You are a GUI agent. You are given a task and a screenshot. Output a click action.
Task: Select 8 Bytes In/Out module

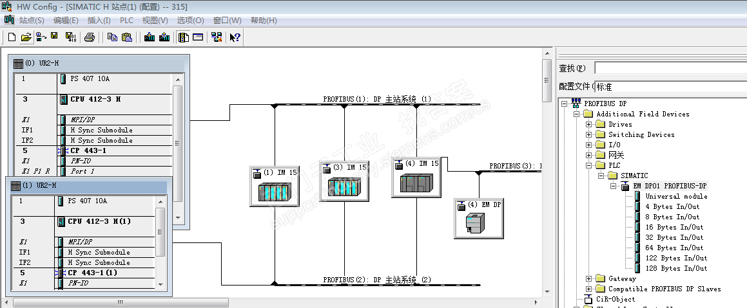point(672,217)
